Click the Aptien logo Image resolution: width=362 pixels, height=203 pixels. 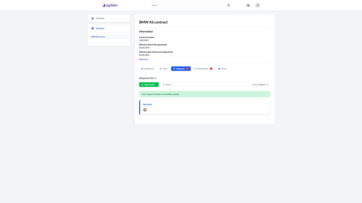coord(110,5)
